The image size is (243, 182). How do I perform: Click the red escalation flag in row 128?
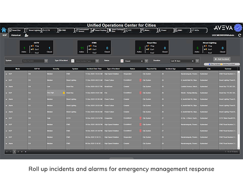141,118
